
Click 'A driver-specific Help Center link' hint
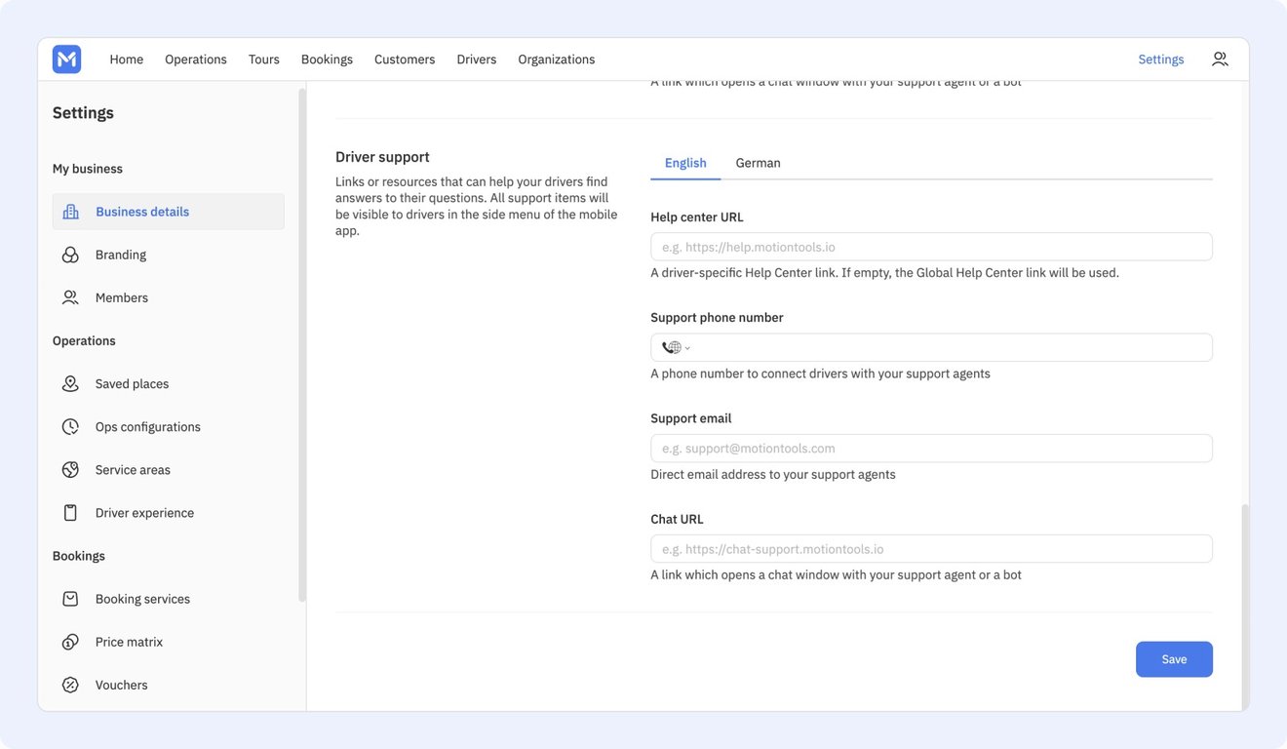pyautogui.click(x=884, y=273)
